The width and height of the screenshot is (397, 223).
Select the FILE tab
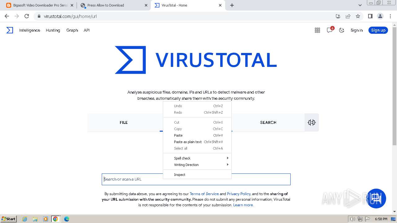[124, 122]
